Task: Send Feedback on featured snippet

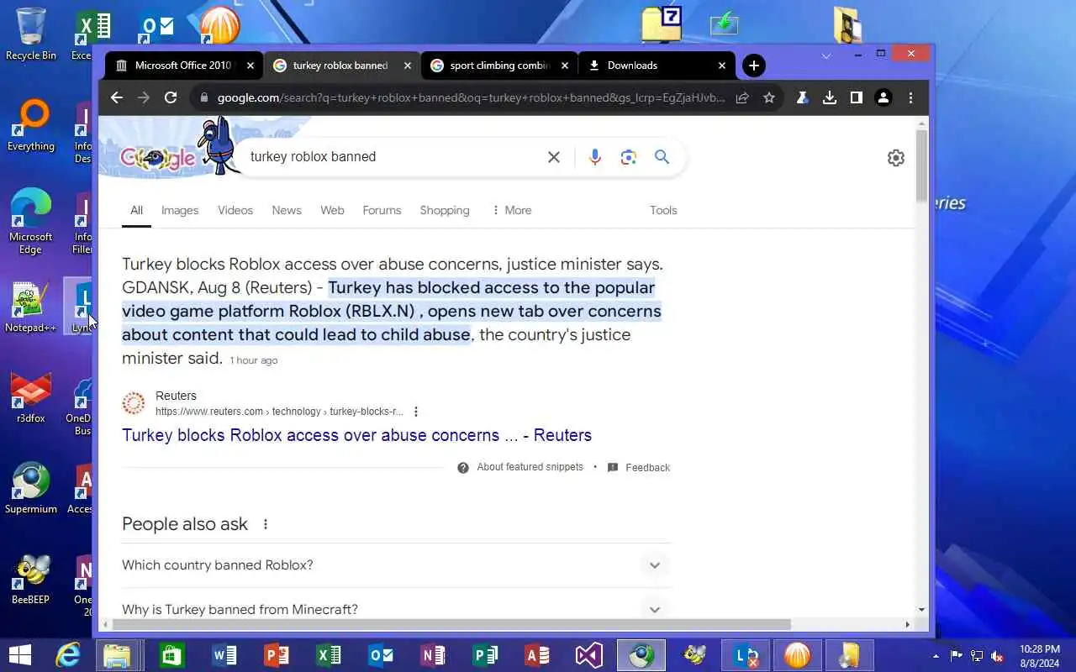Action: click(x=639, y=467)
